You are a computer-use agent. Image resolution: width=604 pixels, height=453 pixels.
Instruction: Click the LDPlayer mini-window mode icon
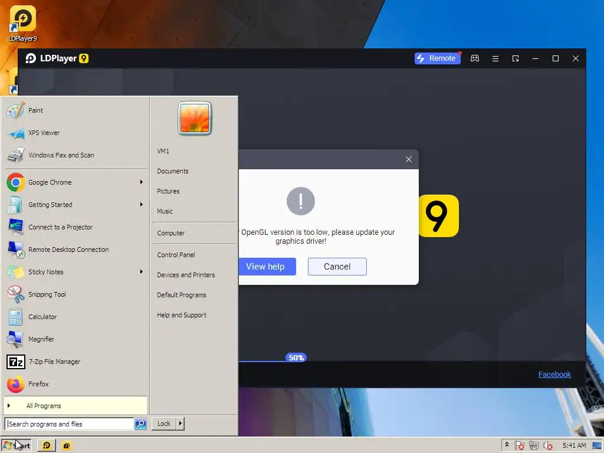[x=516, y=58]
